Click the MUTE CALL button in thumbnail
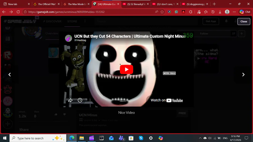253x142 pixels. (169, 73)
